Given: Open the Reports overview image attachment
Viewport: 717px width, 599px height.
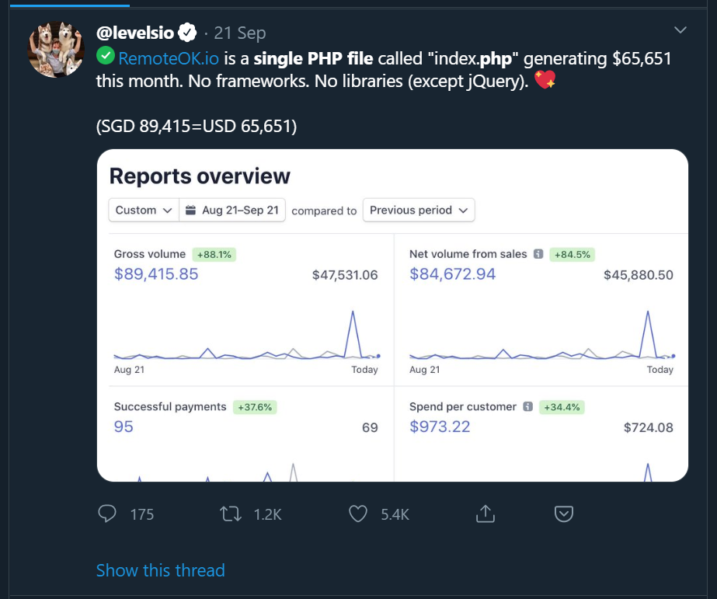Looking at the screenshot, I should pyautogui.click(x=392, y=315).
